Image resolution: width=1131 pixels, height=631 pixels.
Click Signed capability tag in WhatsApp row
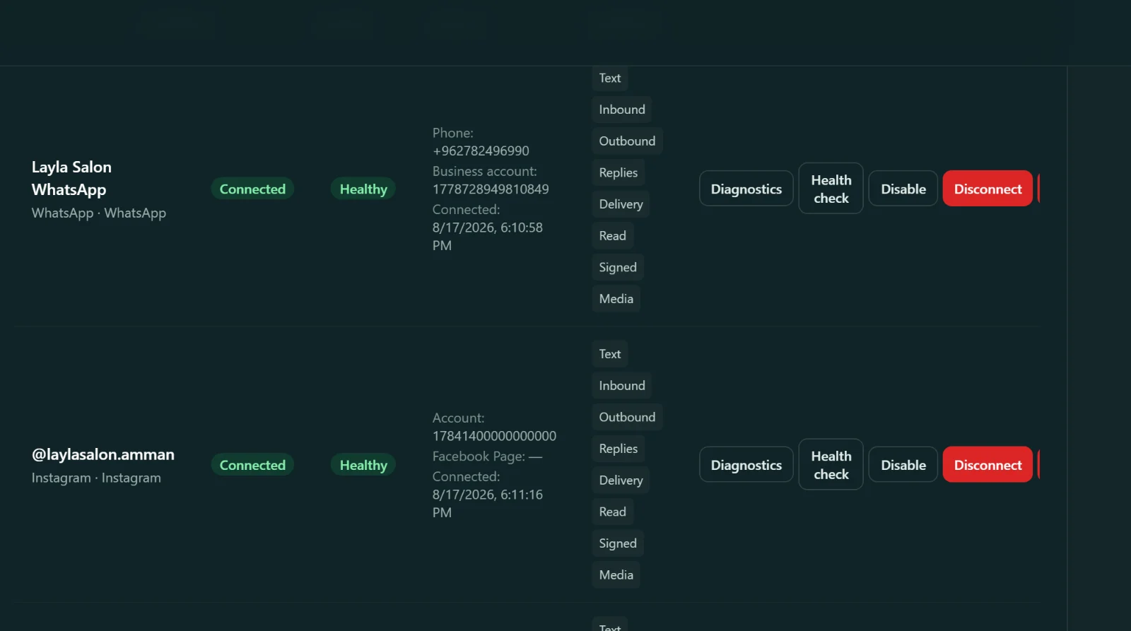(x=618, y=267)
